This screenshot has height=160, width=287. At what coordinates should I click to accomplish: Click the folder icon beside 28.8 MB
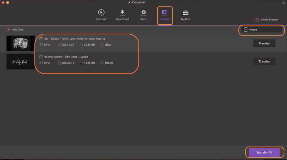pos(81,45)
